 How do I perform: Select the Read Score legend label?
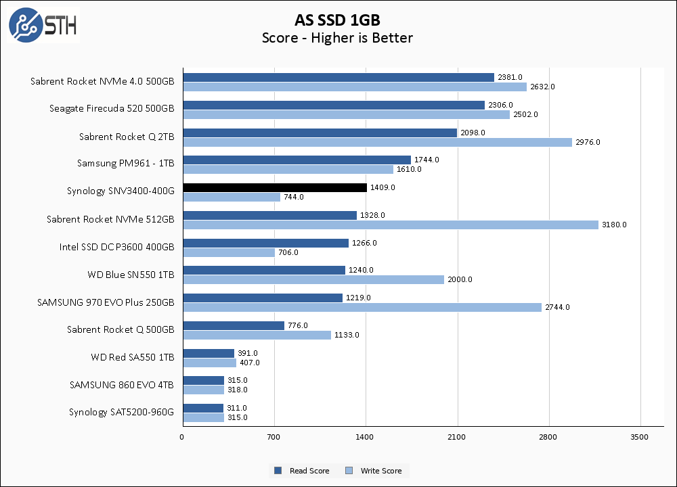pyautogui.click(x=309, y=471)
